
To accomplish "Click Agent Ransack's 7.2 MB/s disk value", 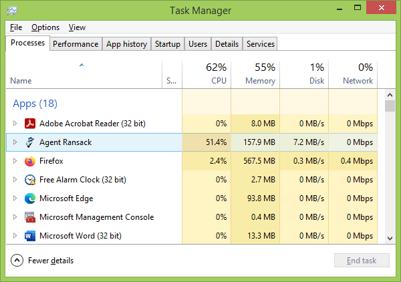I will tap(309, 142).
